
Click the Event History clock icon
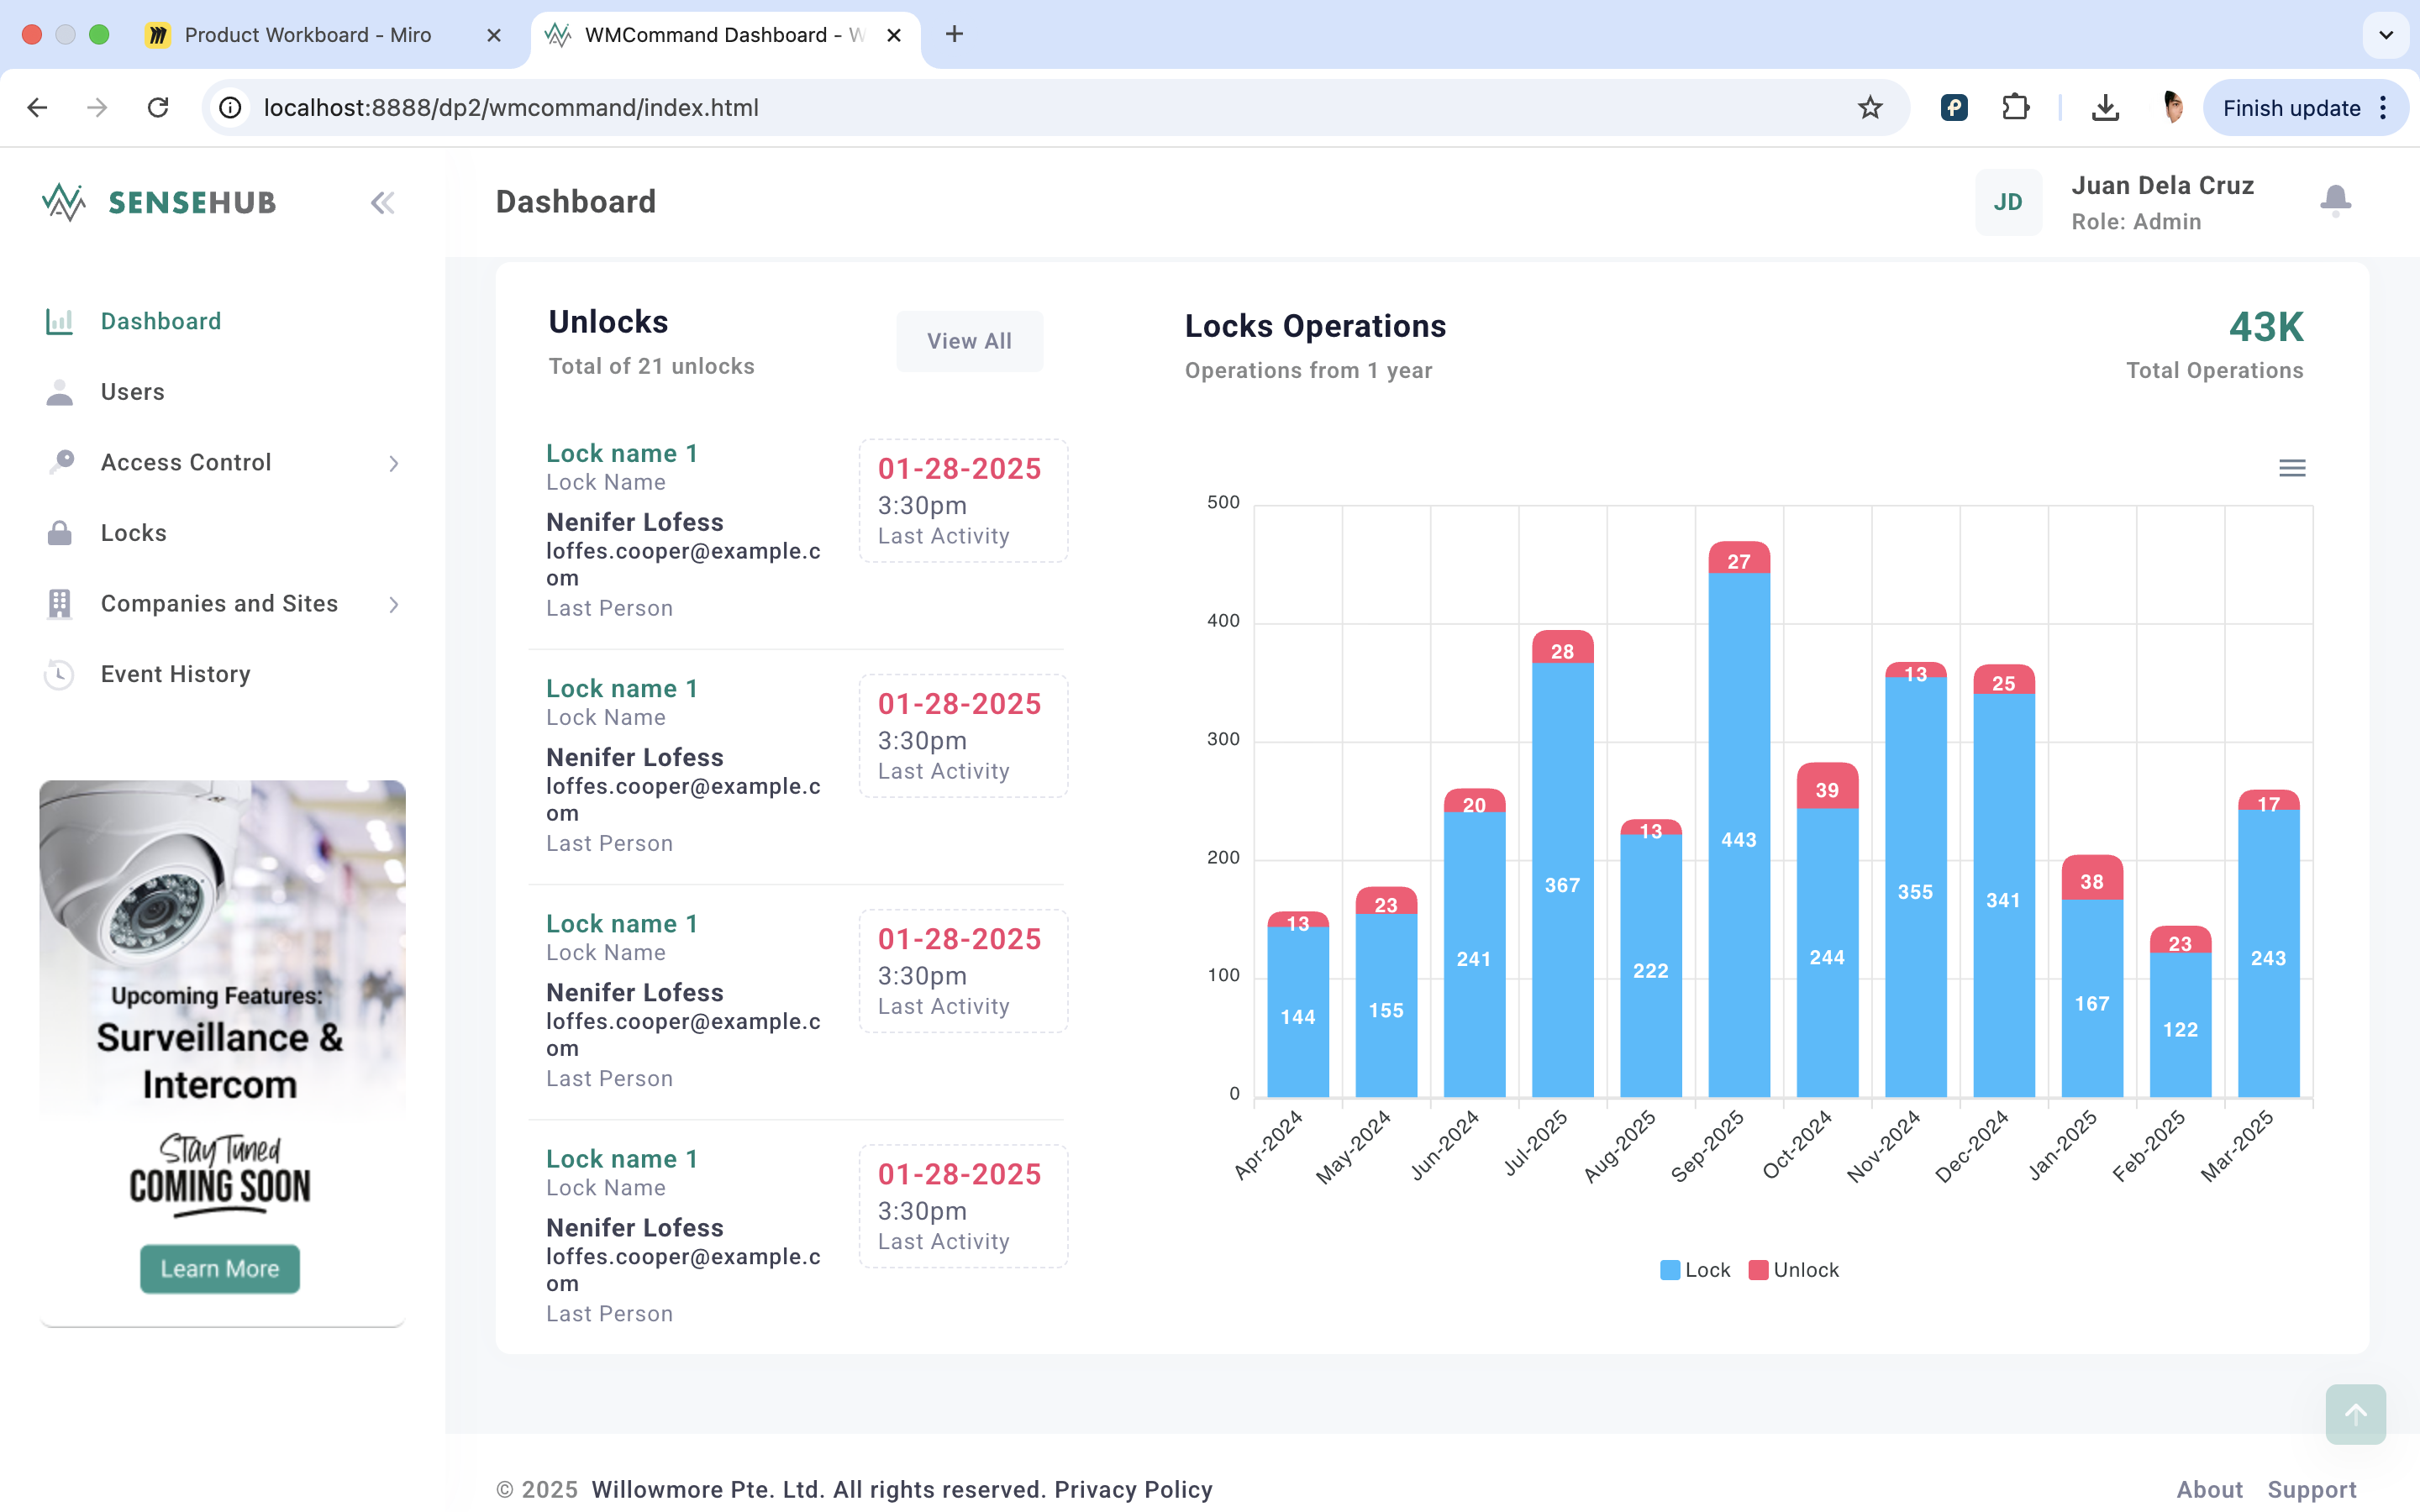click(60, 674)
